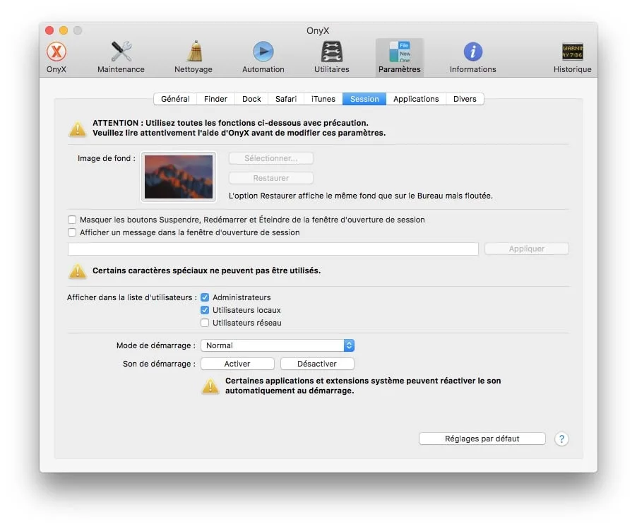Click the login message text field
The height and width of the screenshot is (529, 637).
[x=273, y=249]
